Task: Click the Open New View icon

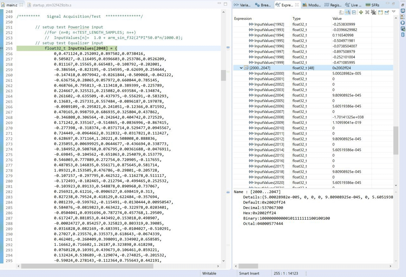Action: [380, 12]
